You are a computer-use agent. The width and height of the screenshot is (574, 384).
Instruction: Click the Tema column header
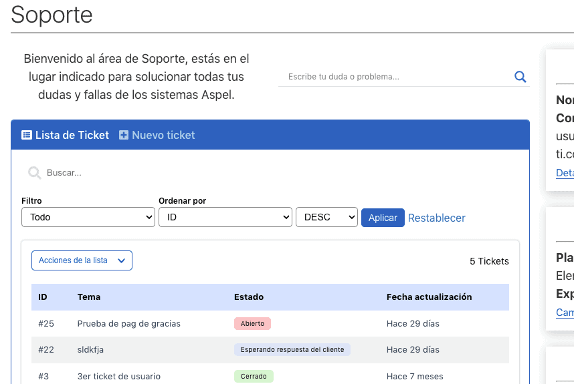pos(89,297)
